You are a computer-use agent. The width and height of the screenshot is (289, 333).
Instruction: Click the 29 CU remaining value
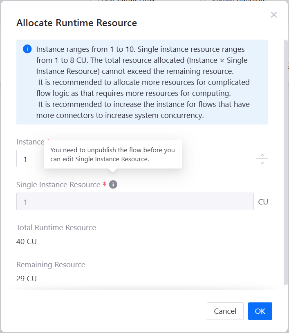pyautogui.click(x=27, y=279)
